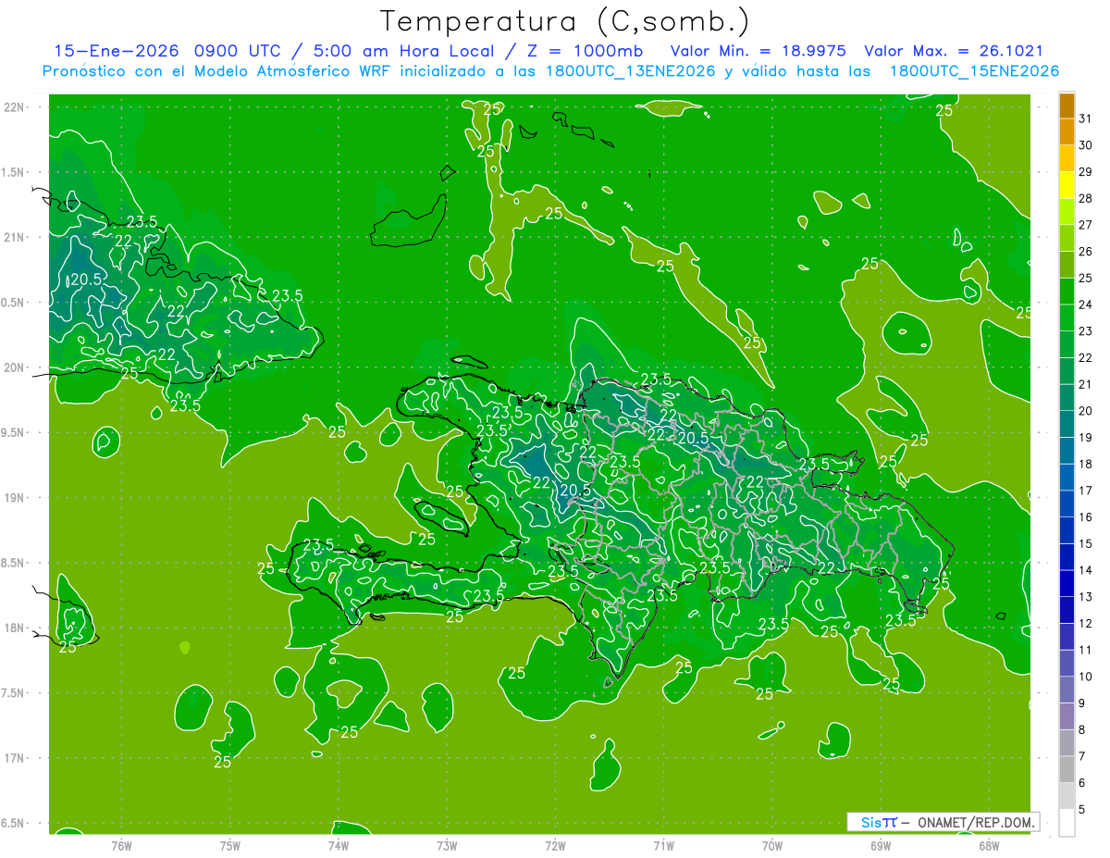Click the darkest orange swatch above 31

click(x=1067, y=105)
